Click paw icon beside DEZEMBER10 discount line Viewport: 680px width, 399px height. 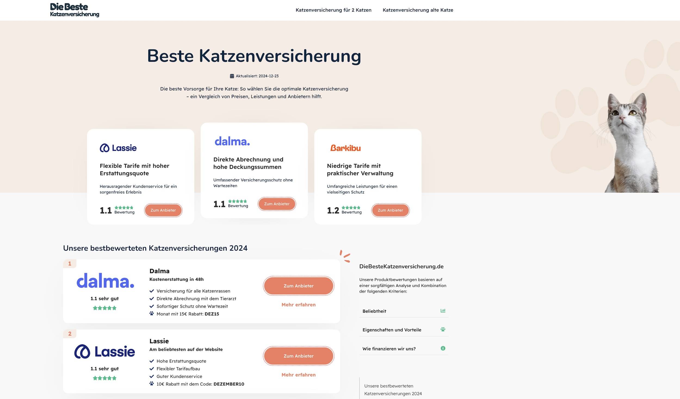coord(152,383)
